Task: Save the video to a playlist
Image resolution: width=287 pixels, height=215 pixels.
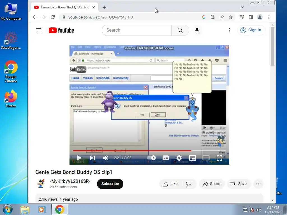Action: click(x=239, y=184)
